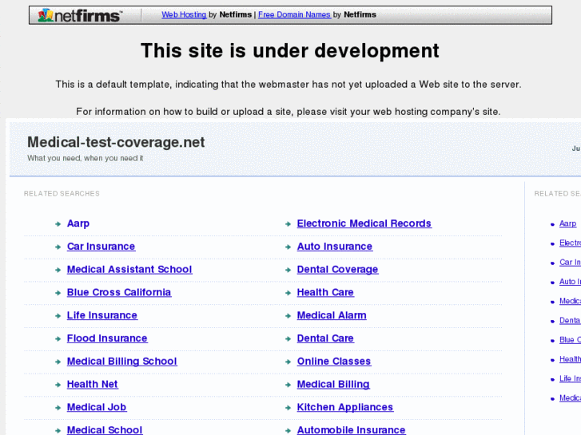This screenshot has height=435, width=581.
Task: Open the Medical Alarm link
Action: pyautogui.click(x=332, y=315)
